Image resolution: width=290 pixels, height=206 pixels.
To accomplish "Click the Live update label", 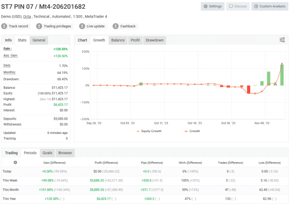I will pyautogui.click(x=96, y=26).
